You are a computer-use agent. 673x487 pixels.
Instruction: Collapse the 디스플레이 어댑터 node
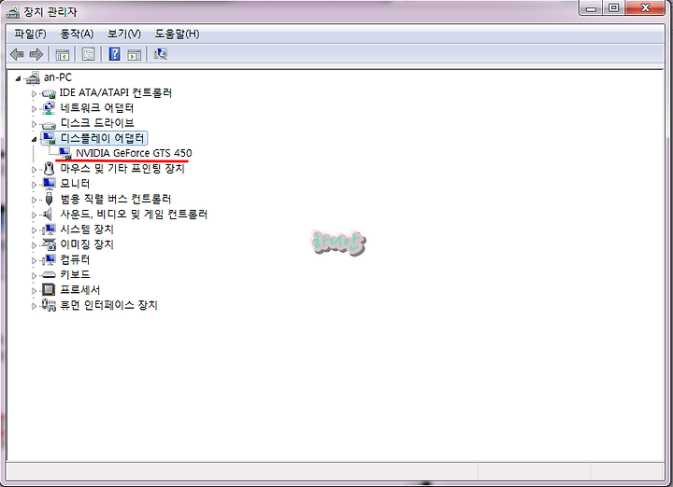click(x=34, y=139)
